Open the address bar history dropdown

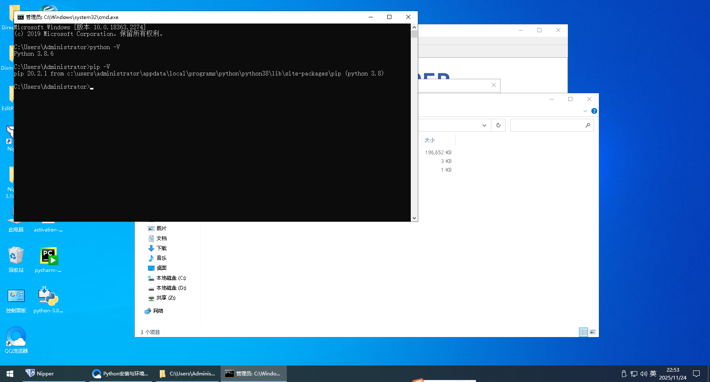pyautogui.click(x=484, y=125)
